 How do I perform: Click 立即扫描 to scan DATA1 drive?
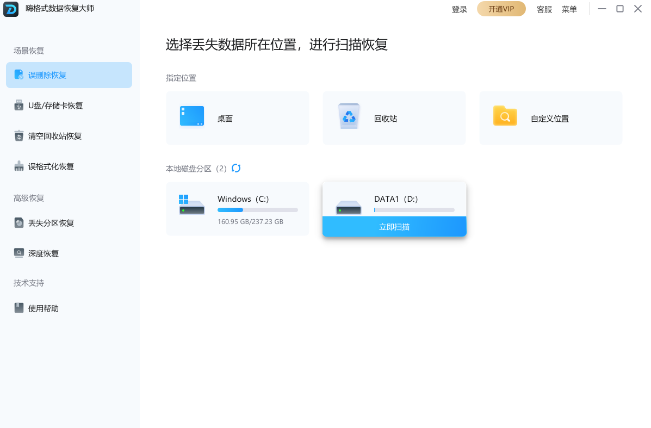click(x=394, y=226)
